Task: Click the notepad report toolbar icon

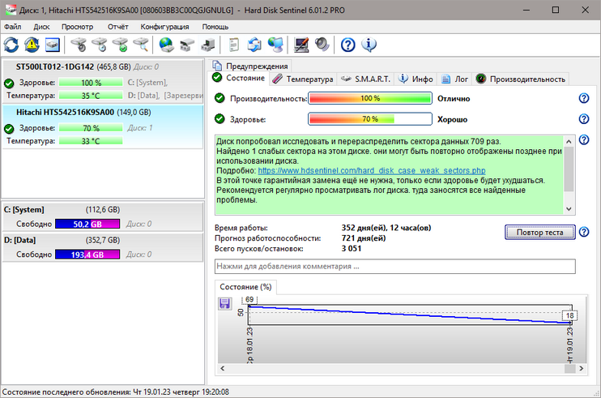Action: tap(233, 45)
